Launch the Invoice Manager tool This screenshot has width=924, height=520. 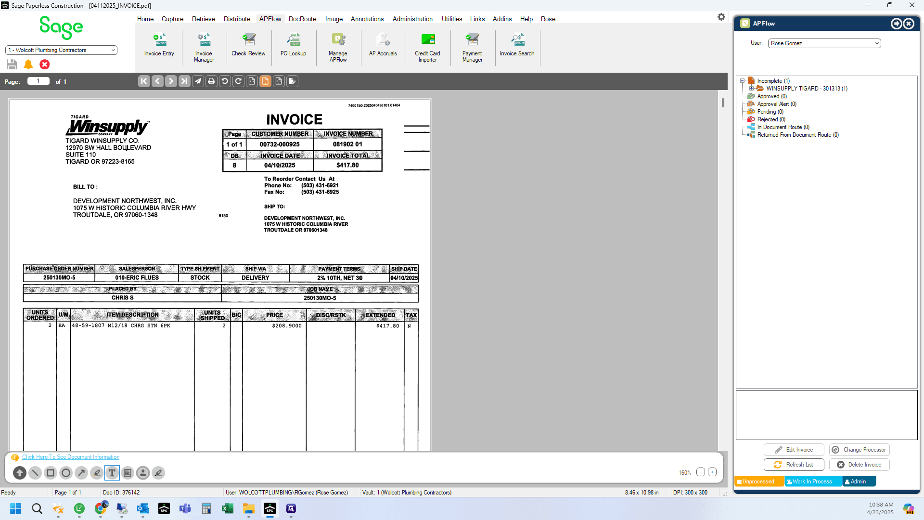204,48
